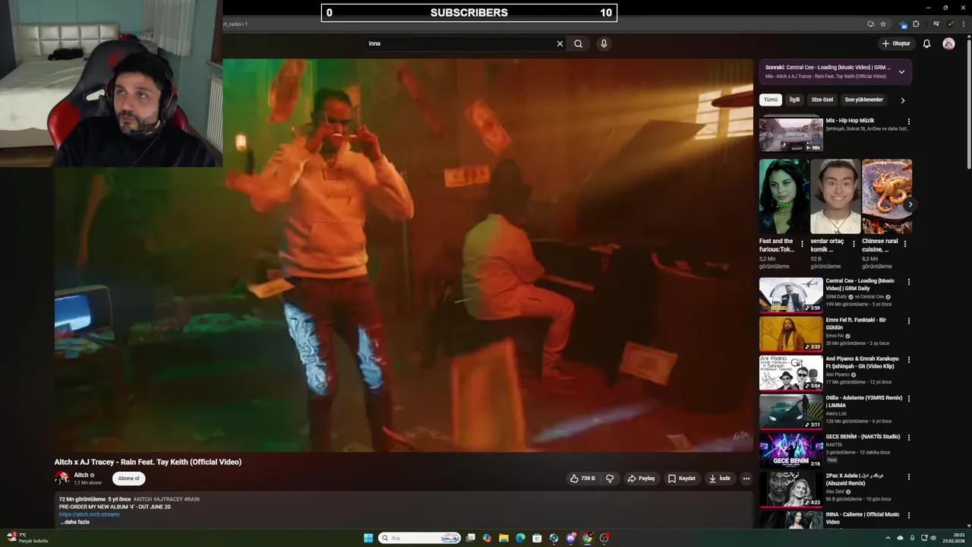
Task: Open the aitch.orch.stream link
Action: coord(90,514)
